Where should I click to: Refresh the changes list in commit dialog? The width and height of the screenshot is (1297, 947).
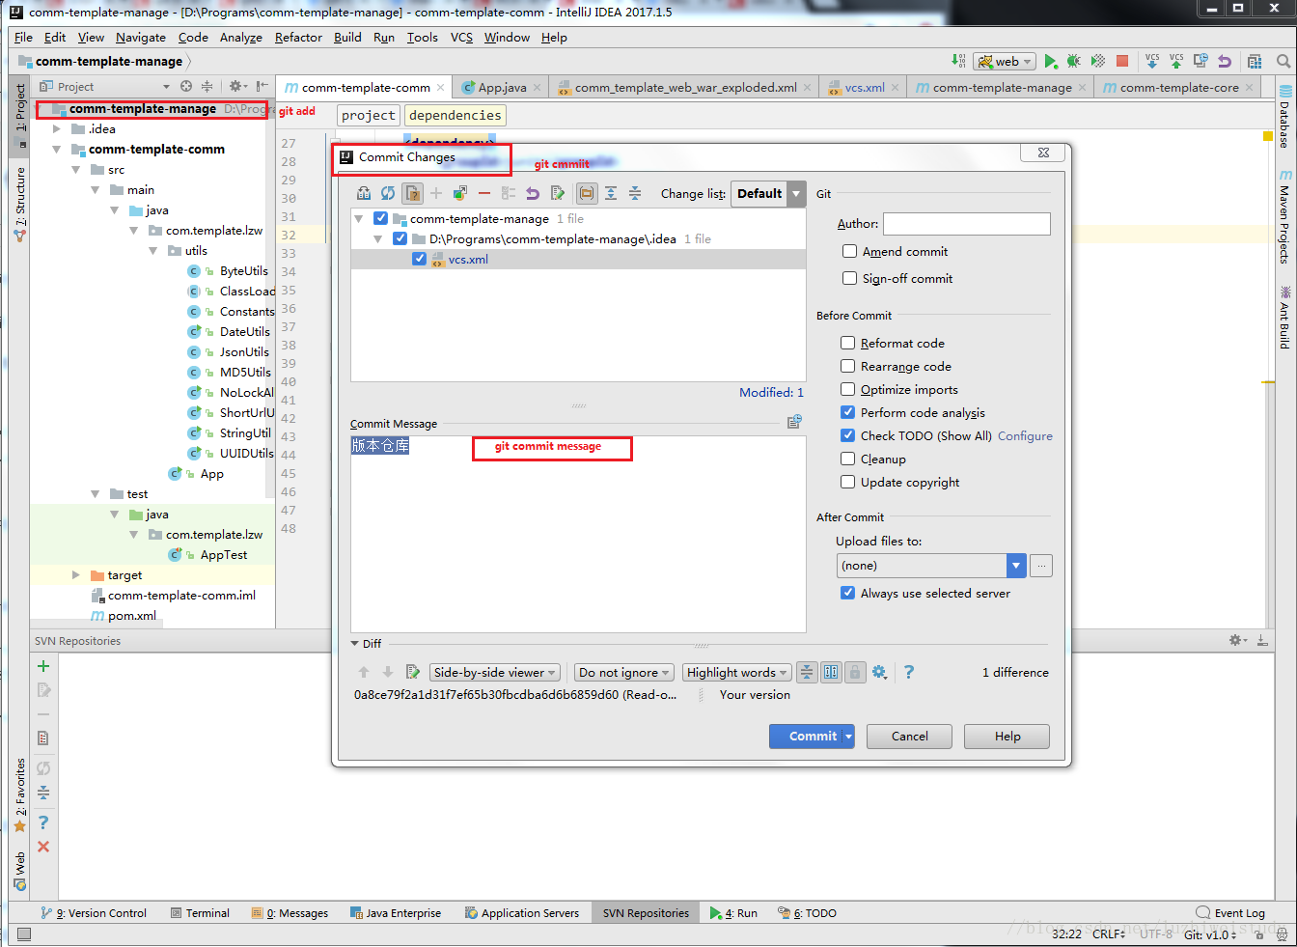tap(388, 193)
